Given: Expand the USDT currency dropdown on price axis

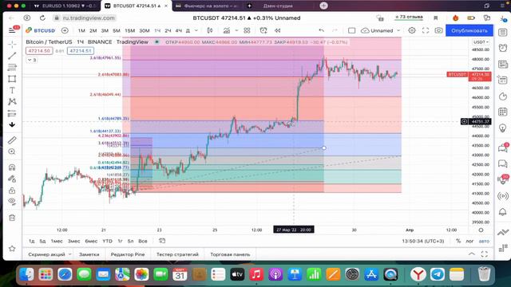Looking at the screenshot, I should [481, 42].
